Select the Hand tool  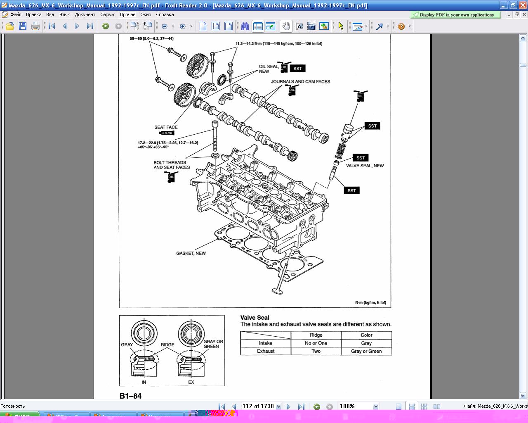tap(286, 26)
